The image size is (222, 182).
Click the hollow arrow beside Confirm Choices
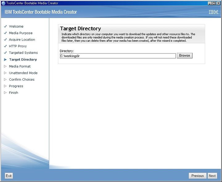point(5,79)
